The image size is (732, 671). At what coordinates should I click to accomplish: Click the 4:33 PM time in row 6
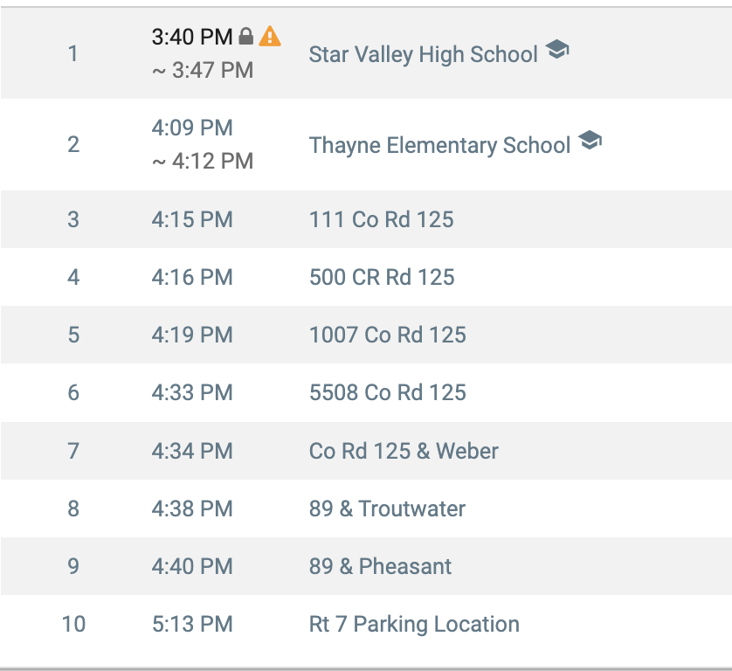click(192, 392)
